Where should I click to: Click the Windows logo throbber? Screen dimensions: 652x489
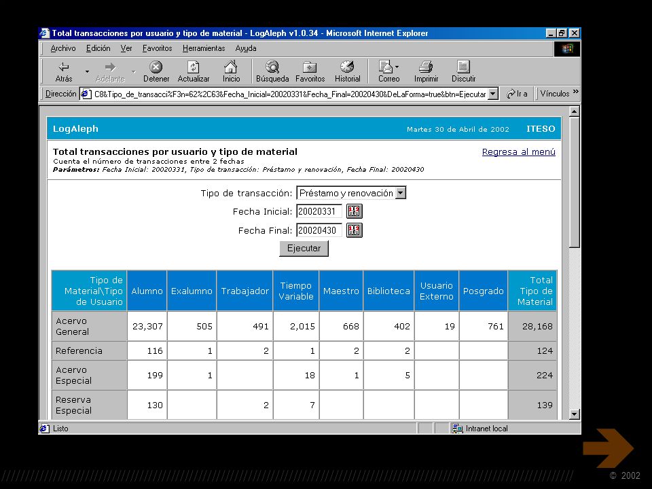tap(567, 49)
